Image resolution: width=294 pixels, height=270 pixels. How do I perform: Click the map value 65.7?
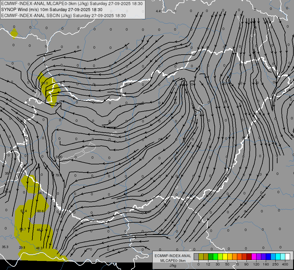point(23,229)
